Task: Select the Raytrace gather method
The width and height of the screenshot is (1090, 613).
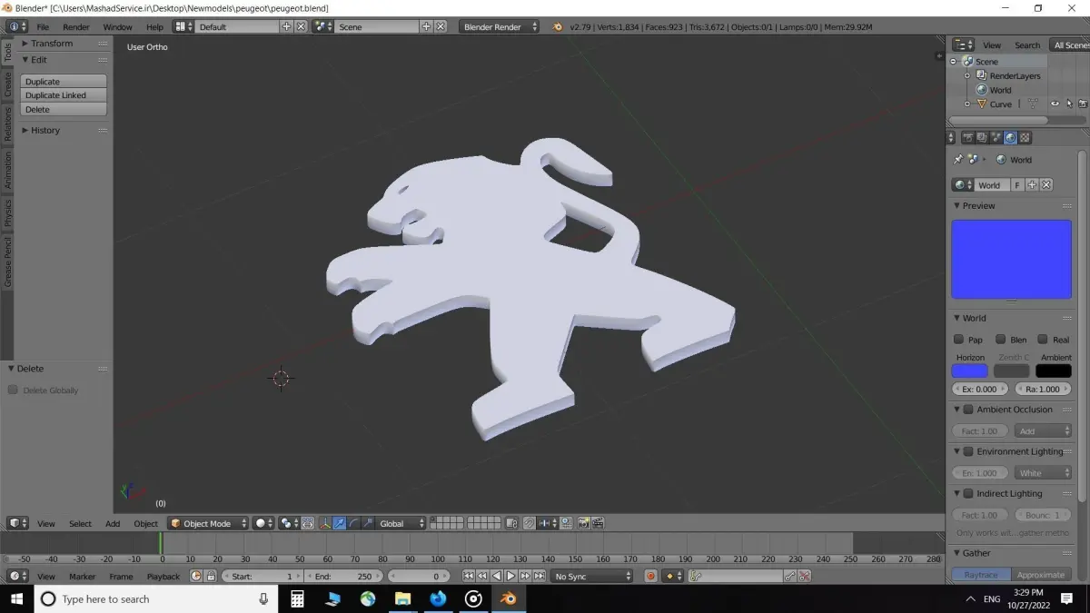Action: click(x=981, y=574)
